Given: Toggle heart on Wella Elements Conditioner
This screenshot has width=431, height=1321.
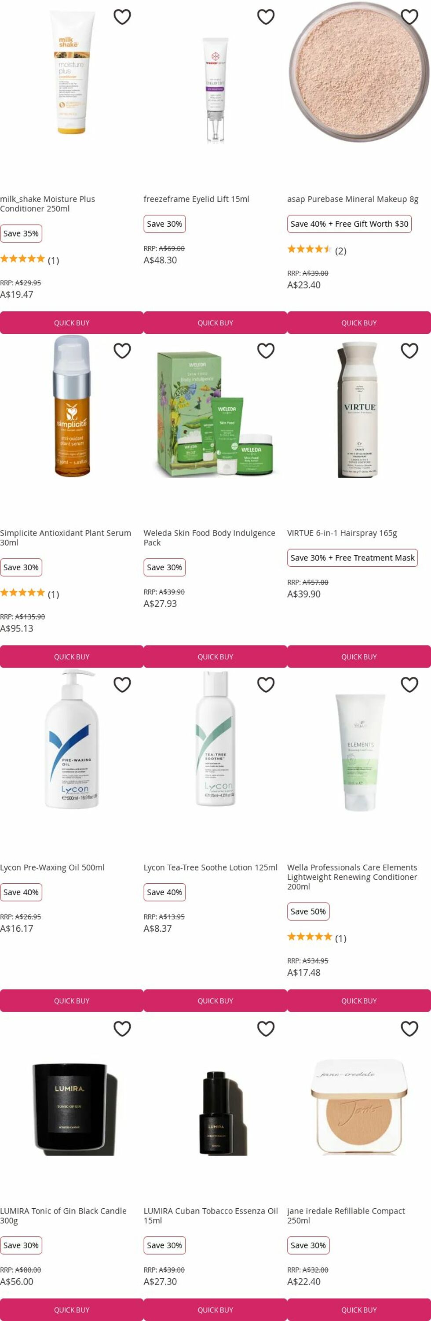Looking at the screenshot, I should (x=409, y=685).
